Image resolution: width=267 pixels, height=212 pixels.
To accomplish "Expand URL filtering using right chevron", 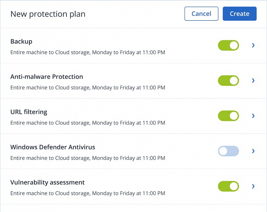I will (253, 116).
